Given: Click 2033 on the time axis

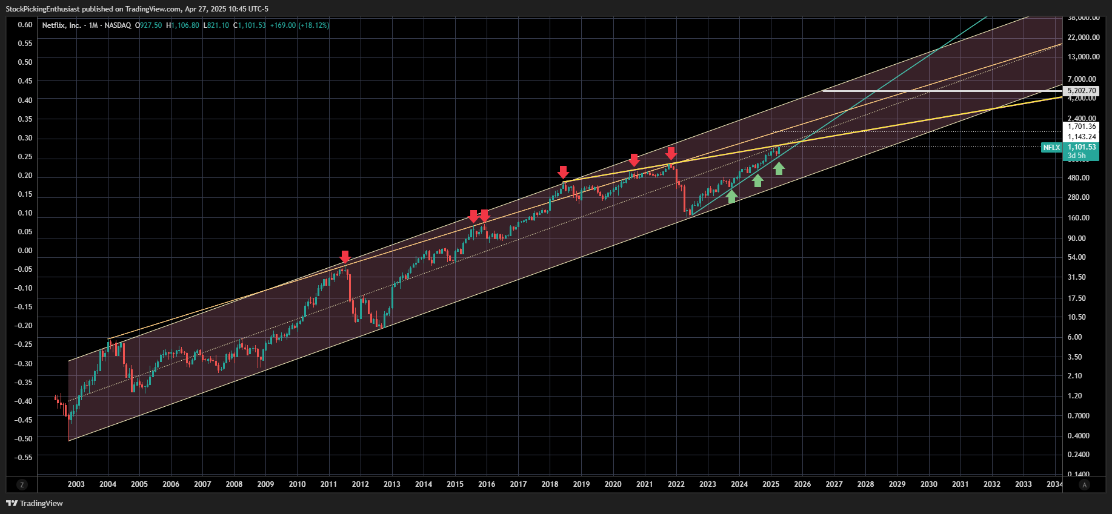Looking at the screenshot, I should 1024,484.
